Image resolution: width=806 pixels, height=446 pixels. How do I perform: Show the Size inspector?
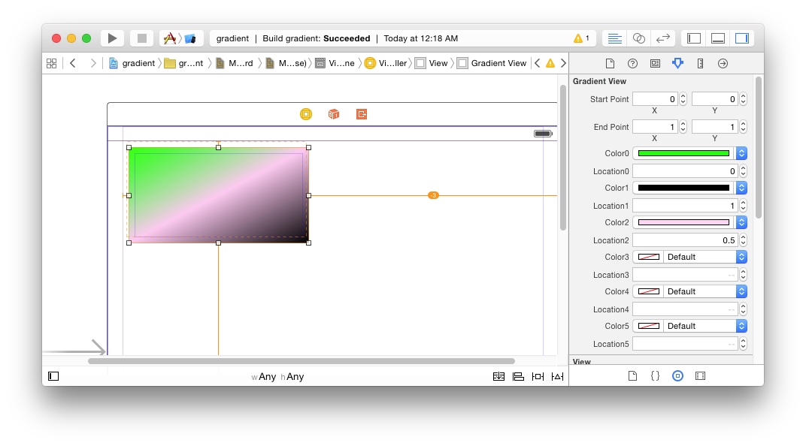[700, 63]
